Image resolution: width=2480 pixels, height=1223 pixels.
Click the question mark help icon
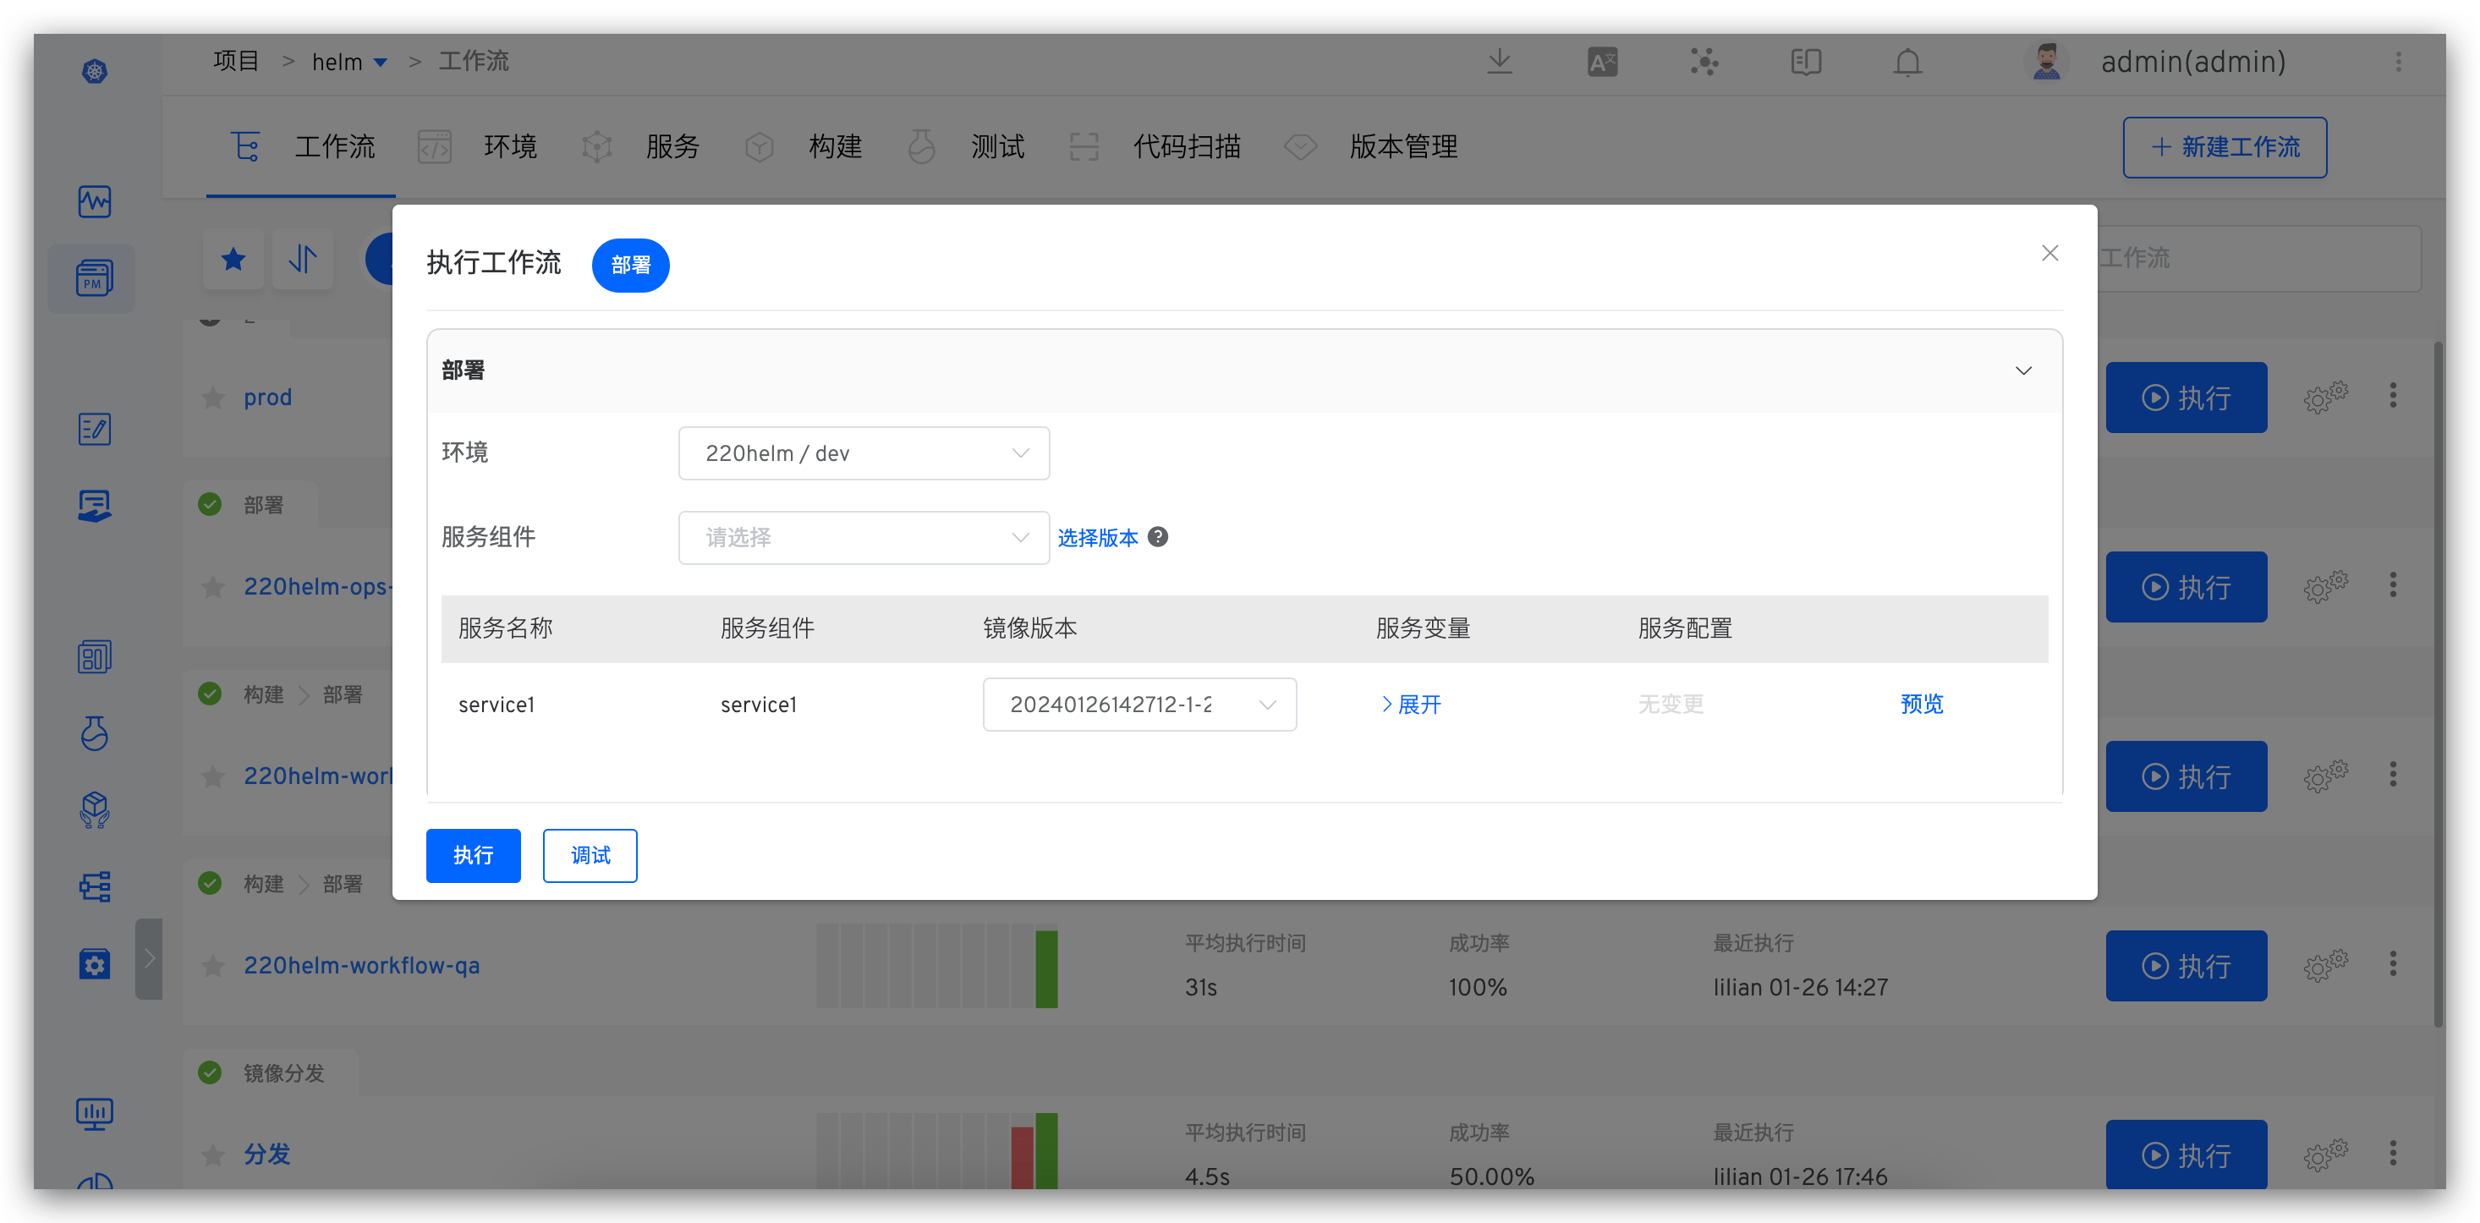tap(1158, 537)
